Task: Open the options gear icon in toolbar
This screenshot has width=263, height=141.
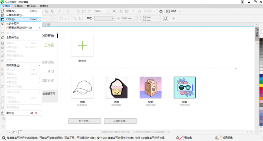Action: [161, 11]
